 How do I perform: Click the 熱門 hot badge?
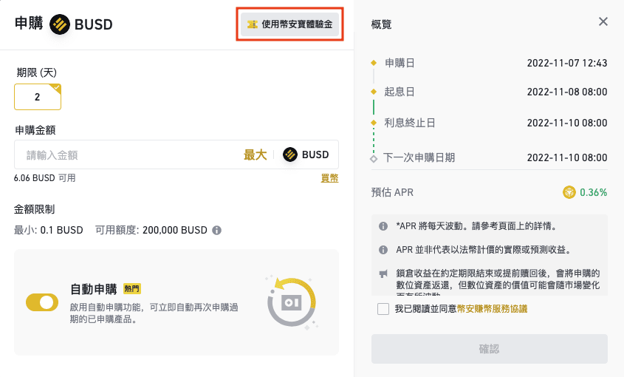tap(132, 288)
